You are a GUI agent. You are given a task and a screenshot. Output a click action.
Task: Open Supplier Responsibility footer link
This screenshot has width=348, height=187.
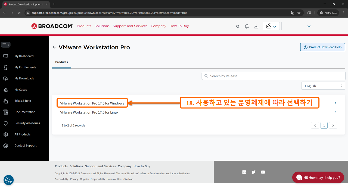(x=93, y=179)
